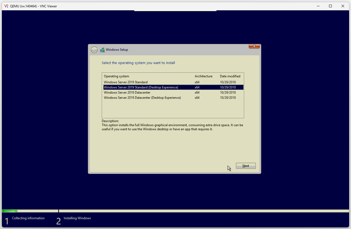Screen dimensions: 351x229
Task: Click the round back arrow in Windows Setup
Action: tap(94, 50)
